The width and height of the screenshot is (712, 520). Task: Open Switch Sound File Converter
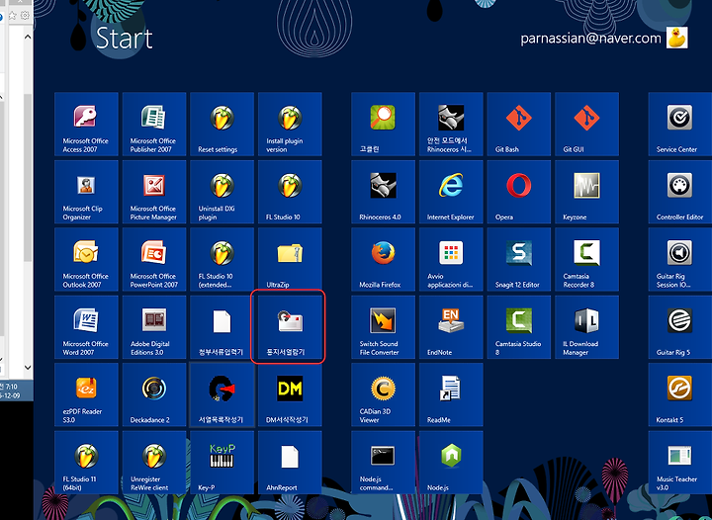(383, 326)
